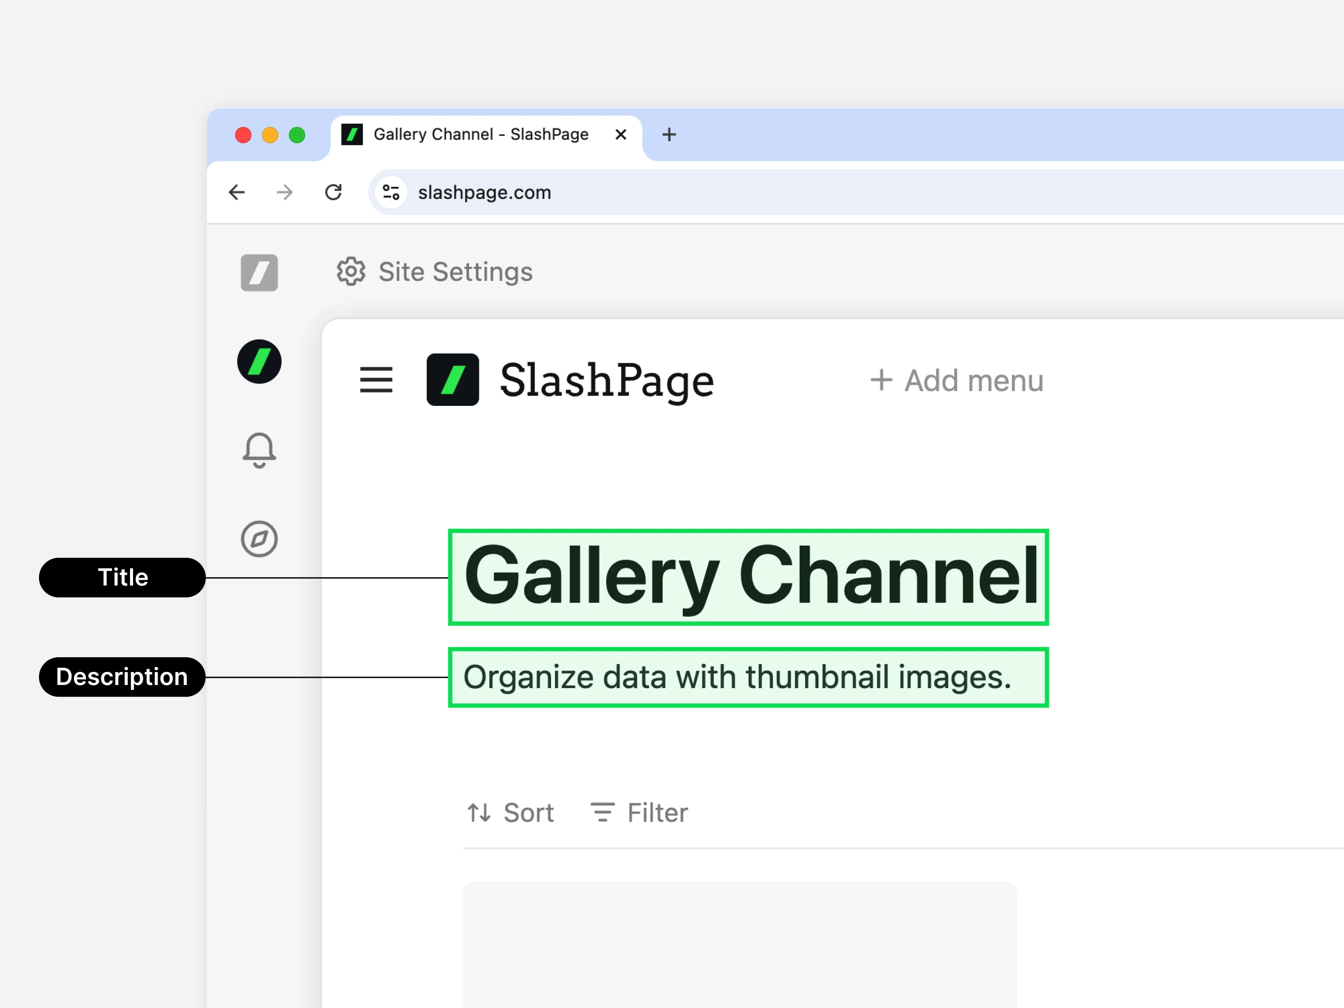Screen dimensions: 1344x1008
Task: Click the slashpage.com address bar
Action: [856, 193]
